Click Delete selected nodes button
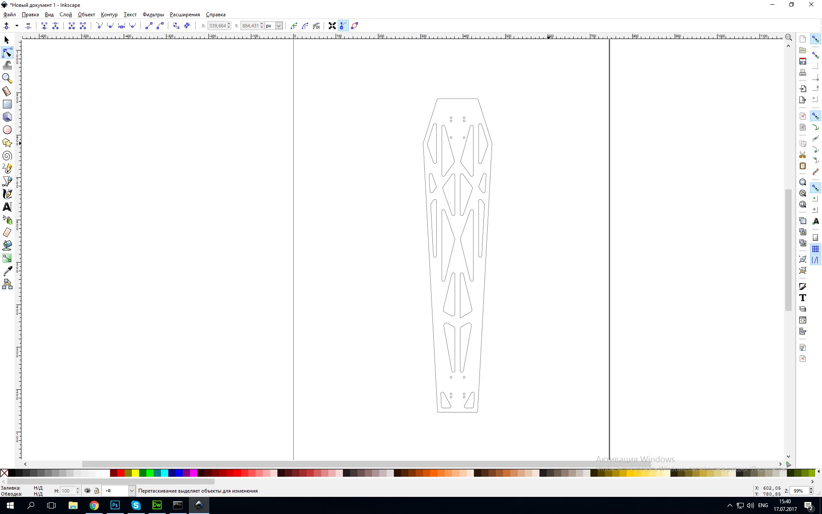822x514 pixels. tap(28, 26)
